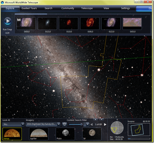This screenshot has width=154, height=143.
Task: Expand the lower panel with up arrow
Action: [95, 119]
